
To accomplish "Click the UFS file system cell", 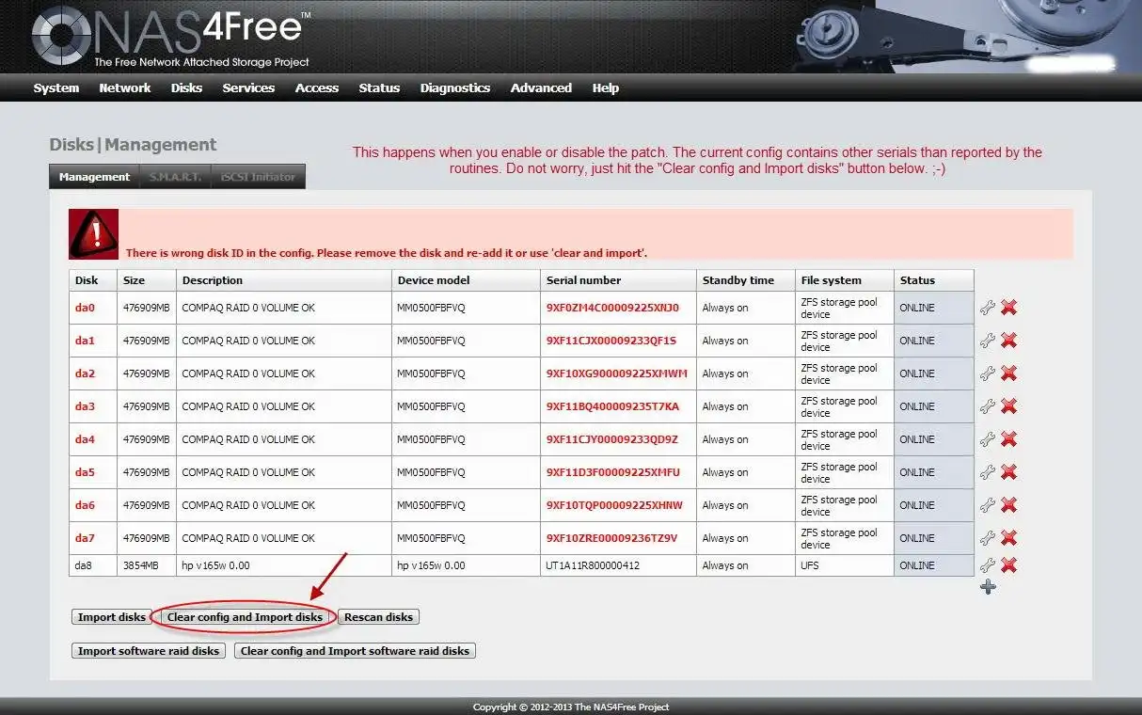I will 844,565.
